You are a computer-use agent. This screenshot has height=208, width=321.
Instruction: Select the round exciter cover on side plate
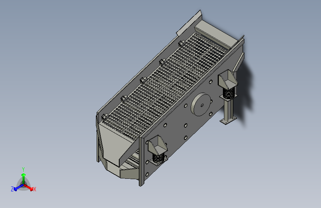[201, 104]
